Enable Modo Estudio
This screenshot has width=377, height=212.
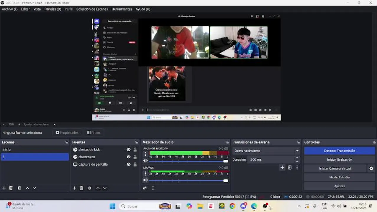339,177
